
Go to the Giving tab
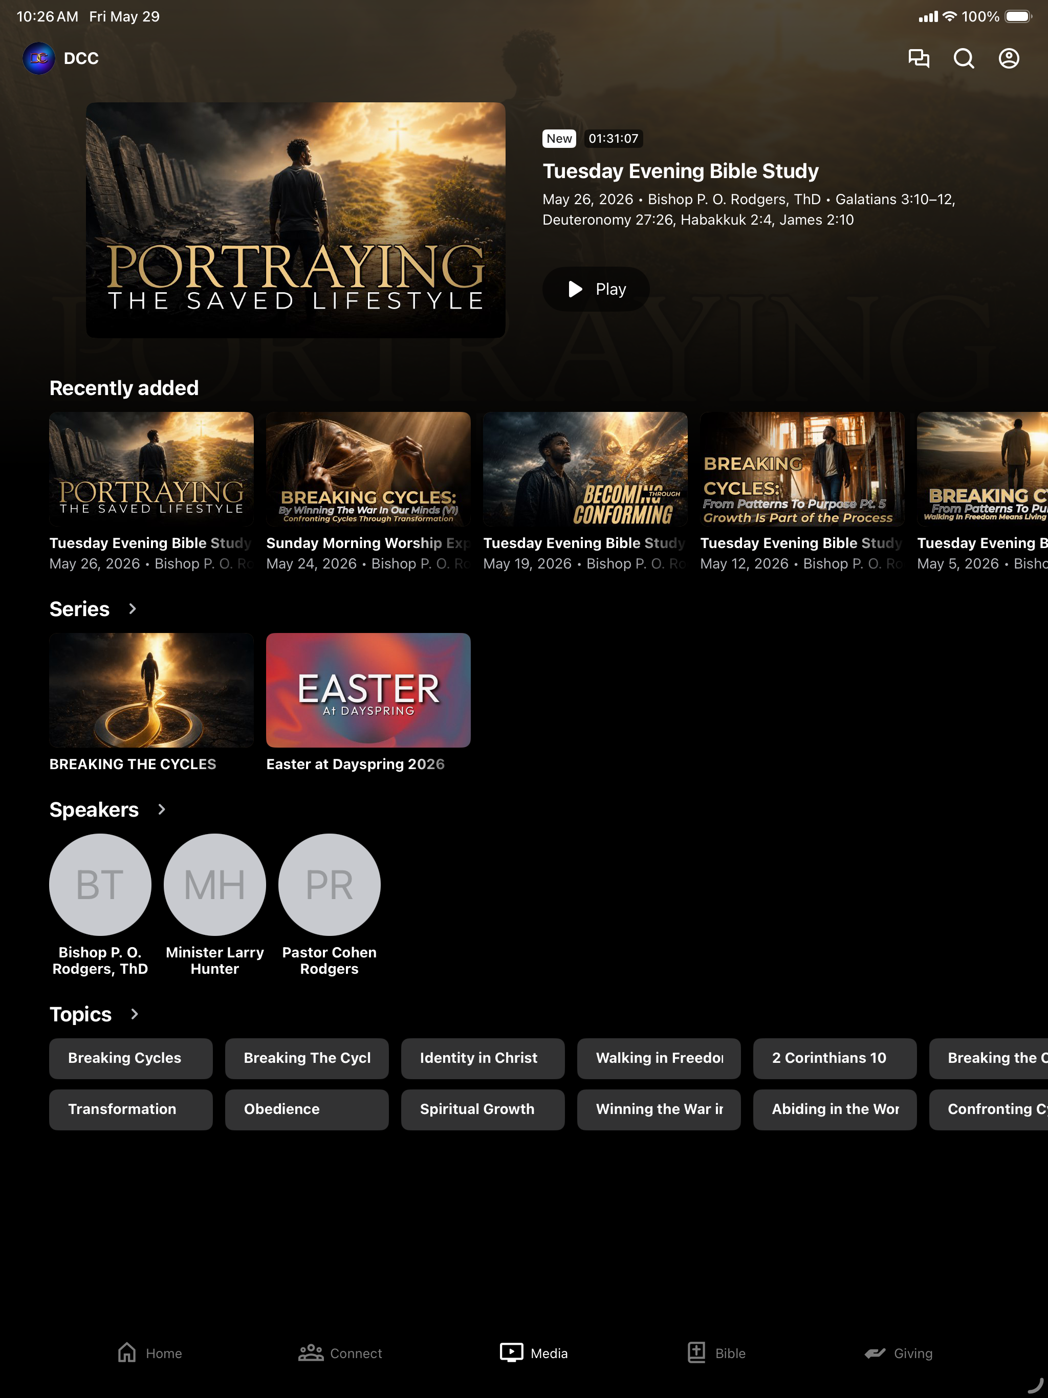[898, 1352]
